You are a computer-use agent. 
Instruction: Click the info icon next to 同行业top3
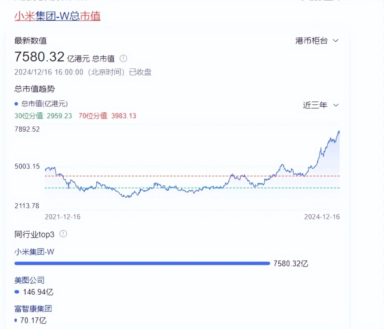pos(63,234)
